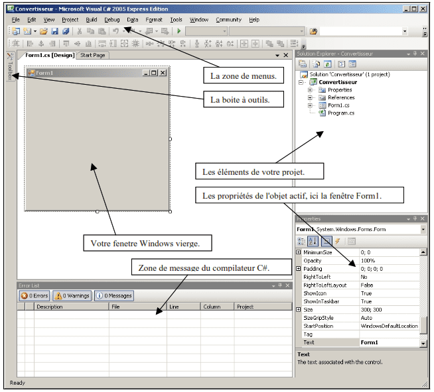
Task: Click the Open File folder icon
Action: click(x=43, y=31)
